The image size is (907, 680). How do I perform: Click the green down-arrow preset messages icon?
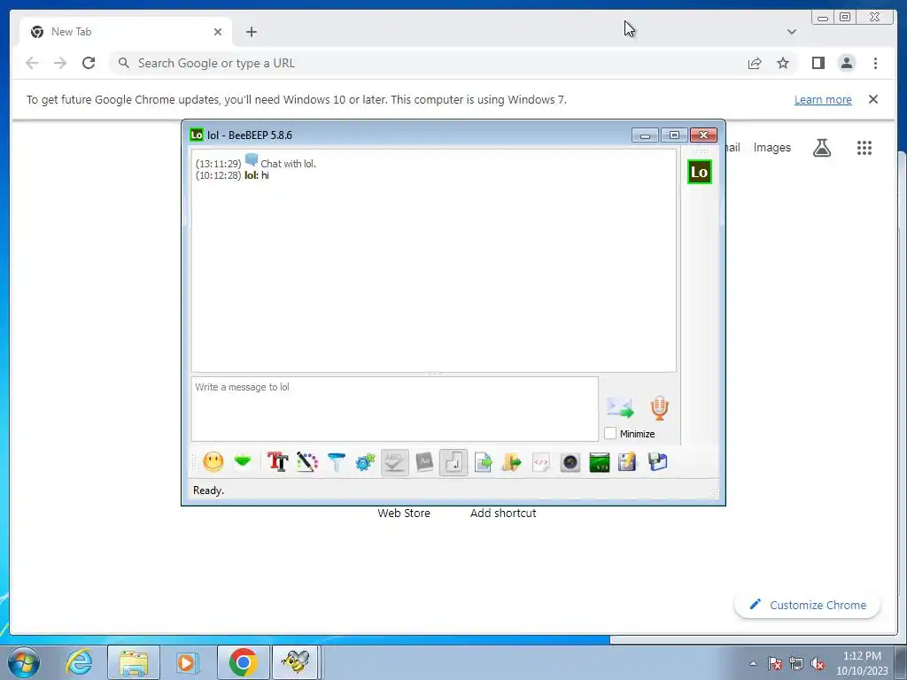[243, 461]
